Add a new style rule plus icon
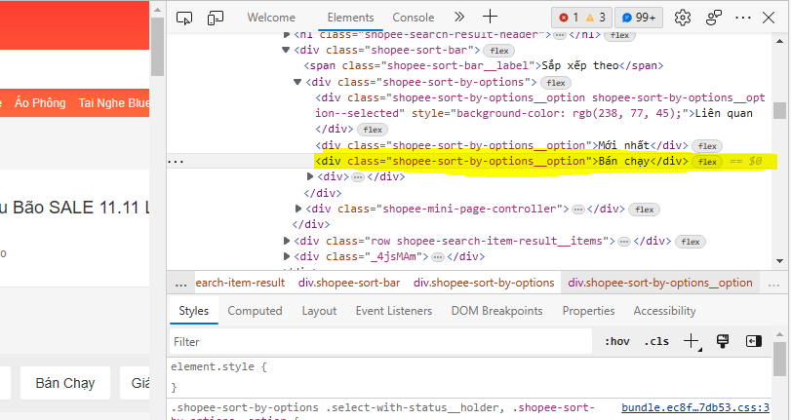The image size is (791, 420). (692, 341)
